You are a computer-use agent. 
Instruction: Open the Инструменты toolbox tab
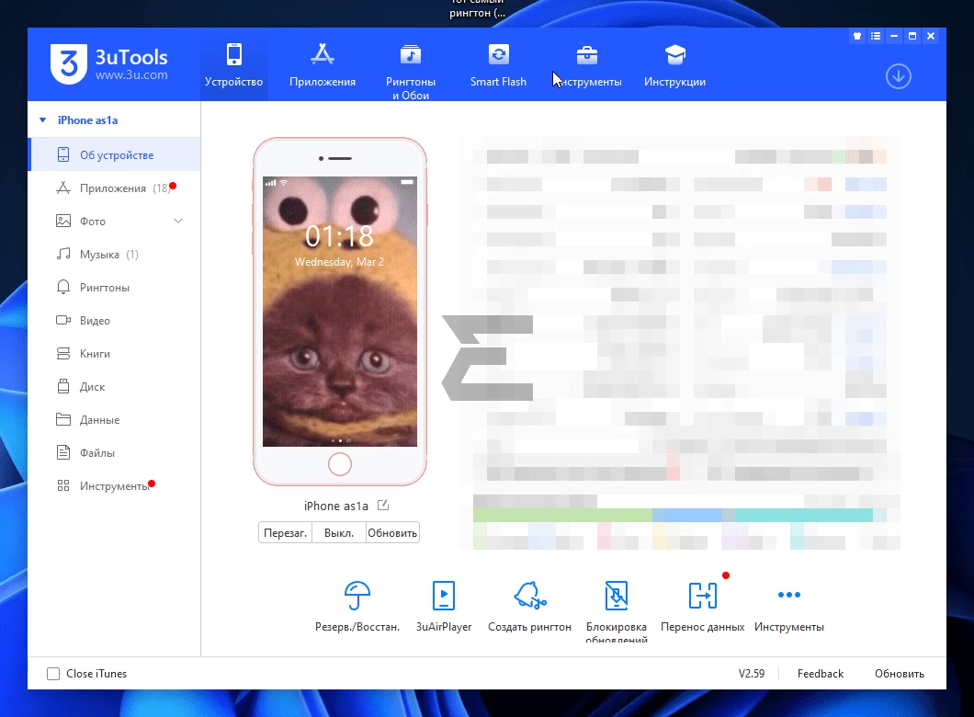tap(587, 64)
